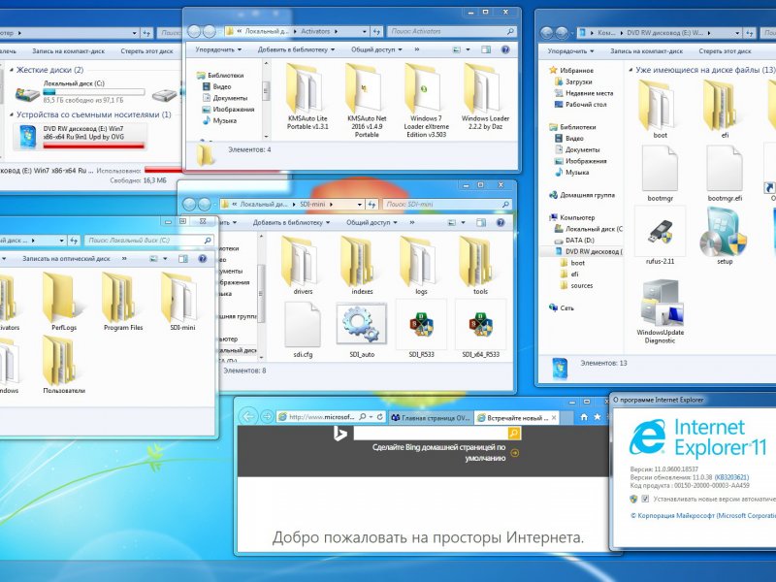This screenshot has height=582, width=776.
Task: Switch to the Встречайте новый tab
Action: [x=517, y=418]
